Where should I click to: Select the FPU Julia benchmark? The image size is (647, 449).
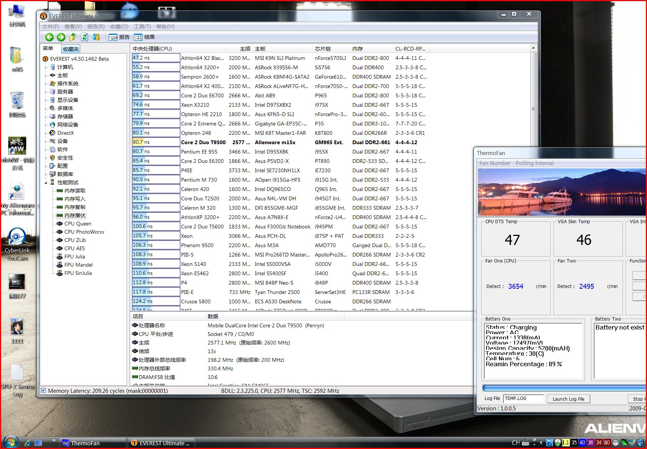[x=75, y=257]
